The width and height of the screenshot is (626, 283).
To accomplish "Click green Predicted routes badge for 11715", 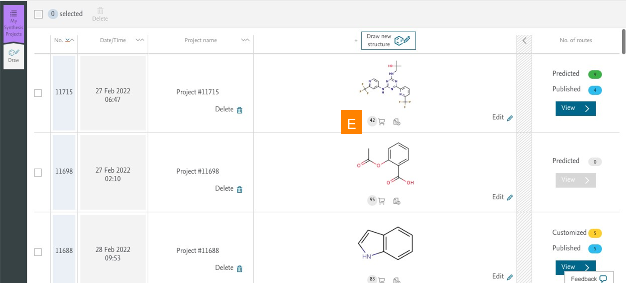I will click(595, 74).
